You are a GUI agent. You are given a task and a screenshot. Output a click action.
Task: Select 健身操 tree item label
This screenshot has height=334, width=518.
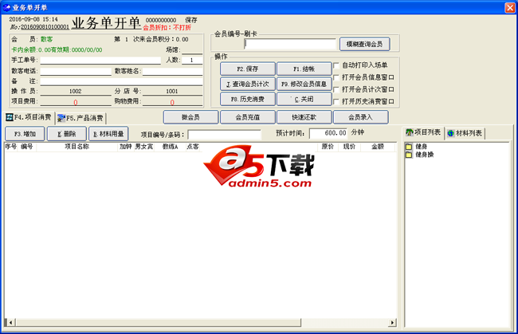pyautogui.click(x=425, y=155)
